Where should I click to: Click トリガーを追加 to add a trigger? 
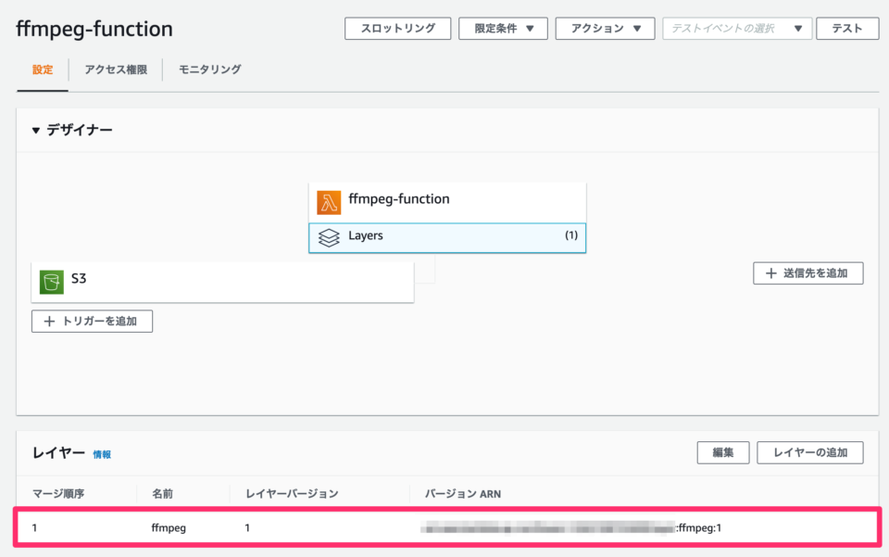point(92,321)
